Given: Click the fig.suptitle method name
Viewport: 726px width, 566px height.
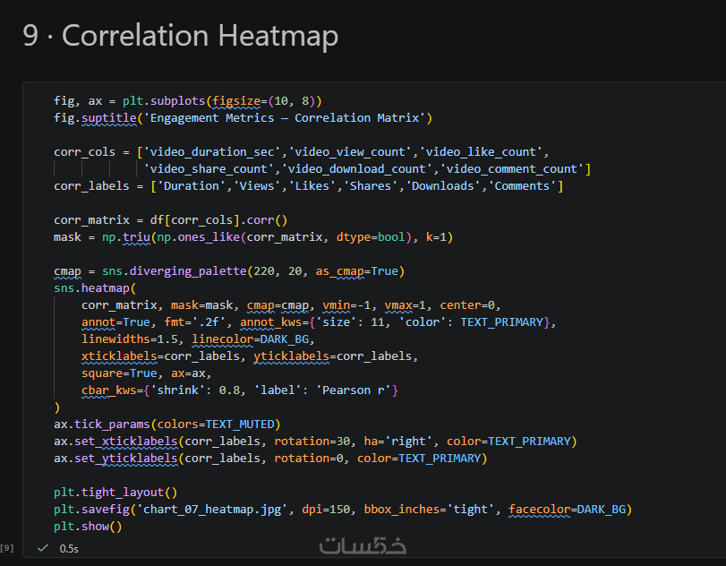Looking at the screenshot, I should pyautogui.click(x=109, y=118).
